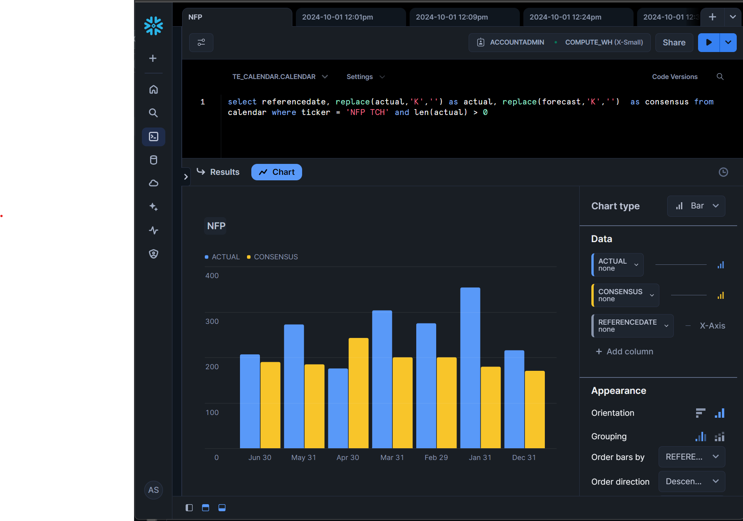The image size is (743, 521).
Task: Click the search icon in the editor
Action: [720, 77]
